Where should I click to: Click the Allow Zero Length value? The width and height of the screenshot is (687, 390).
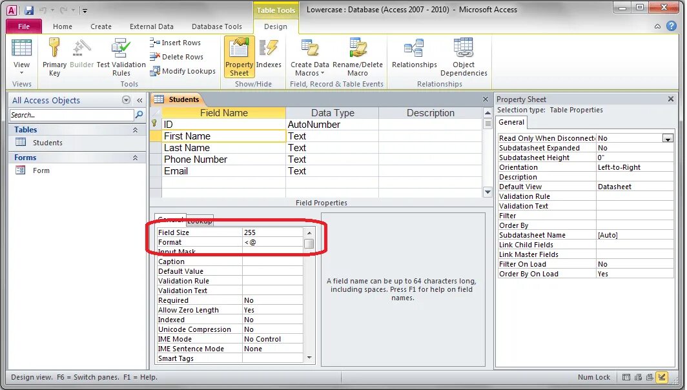(272, 310)
